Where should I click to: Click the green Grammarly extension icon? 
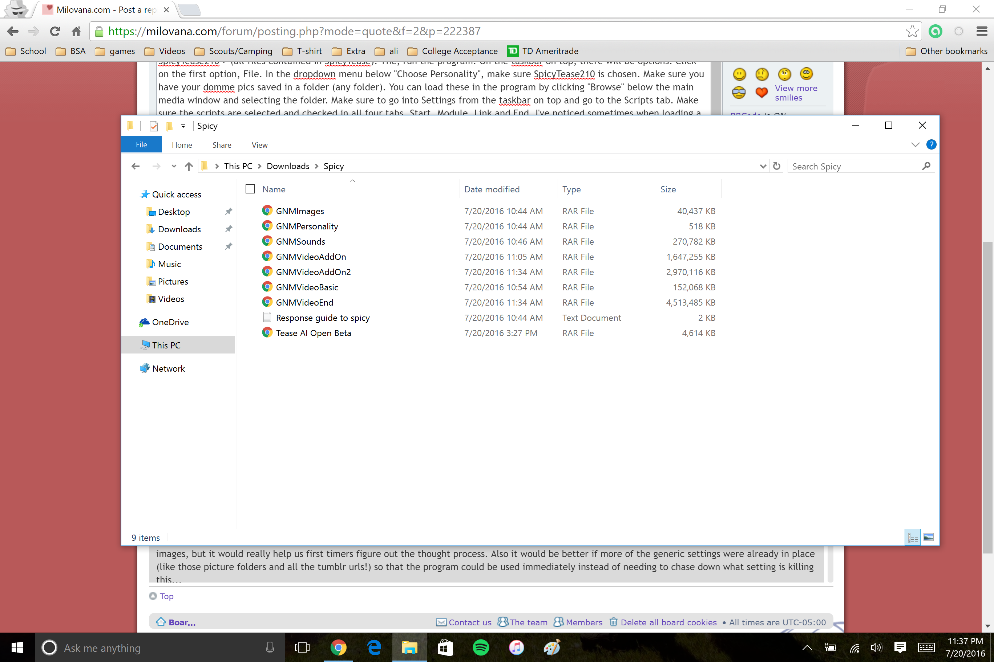point(936,31)
